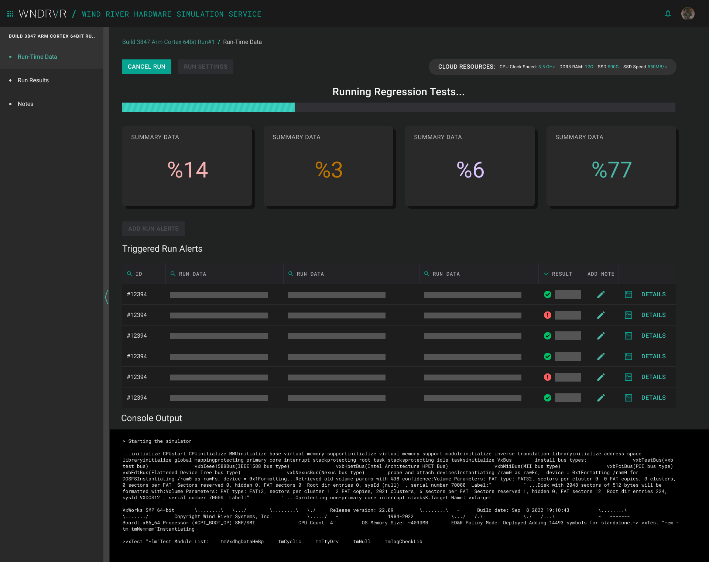Click the red error icon in second row
709x562 pixels.
[x=548, y=315]
